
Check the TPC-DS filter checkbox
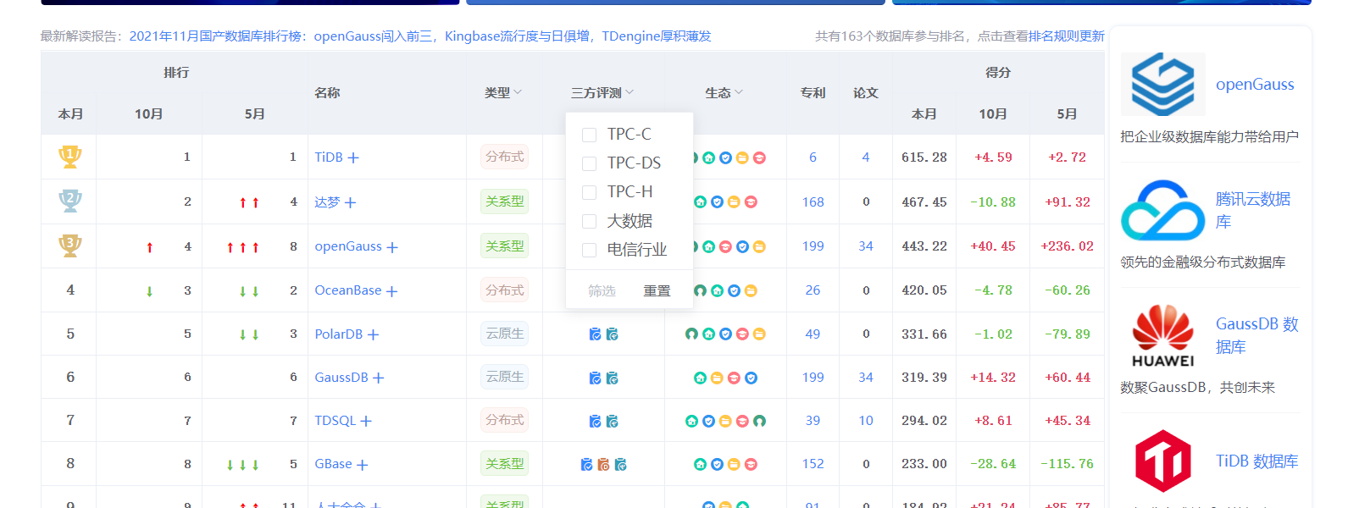pyautogui.click(x=589, y=163)
